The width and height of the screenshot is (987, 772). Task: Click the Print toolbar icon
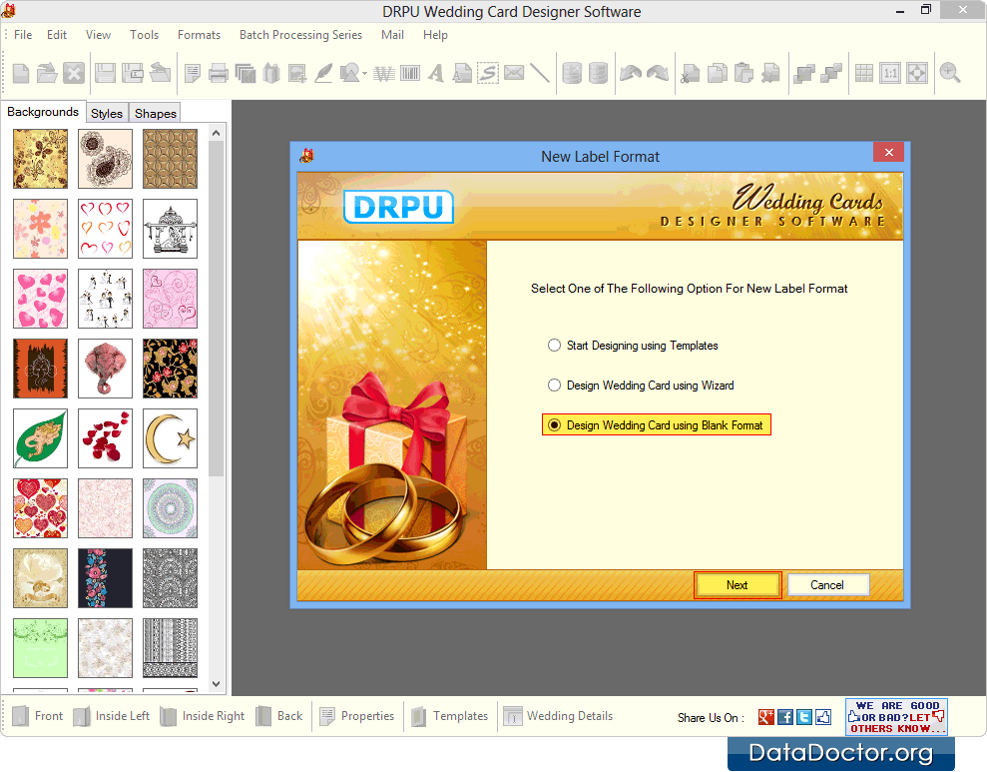tap(218, 74)
